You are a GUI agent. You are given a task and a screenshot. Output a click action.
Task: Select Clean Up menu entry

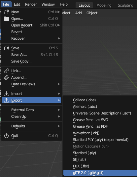[x=31, y=116]
